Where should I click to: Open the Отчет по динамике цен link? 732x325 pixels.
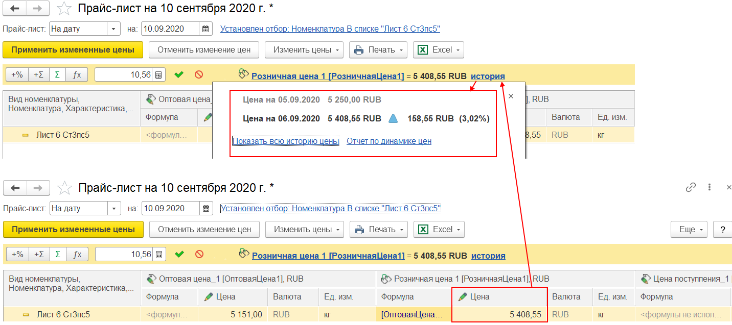tap(388, 141)
